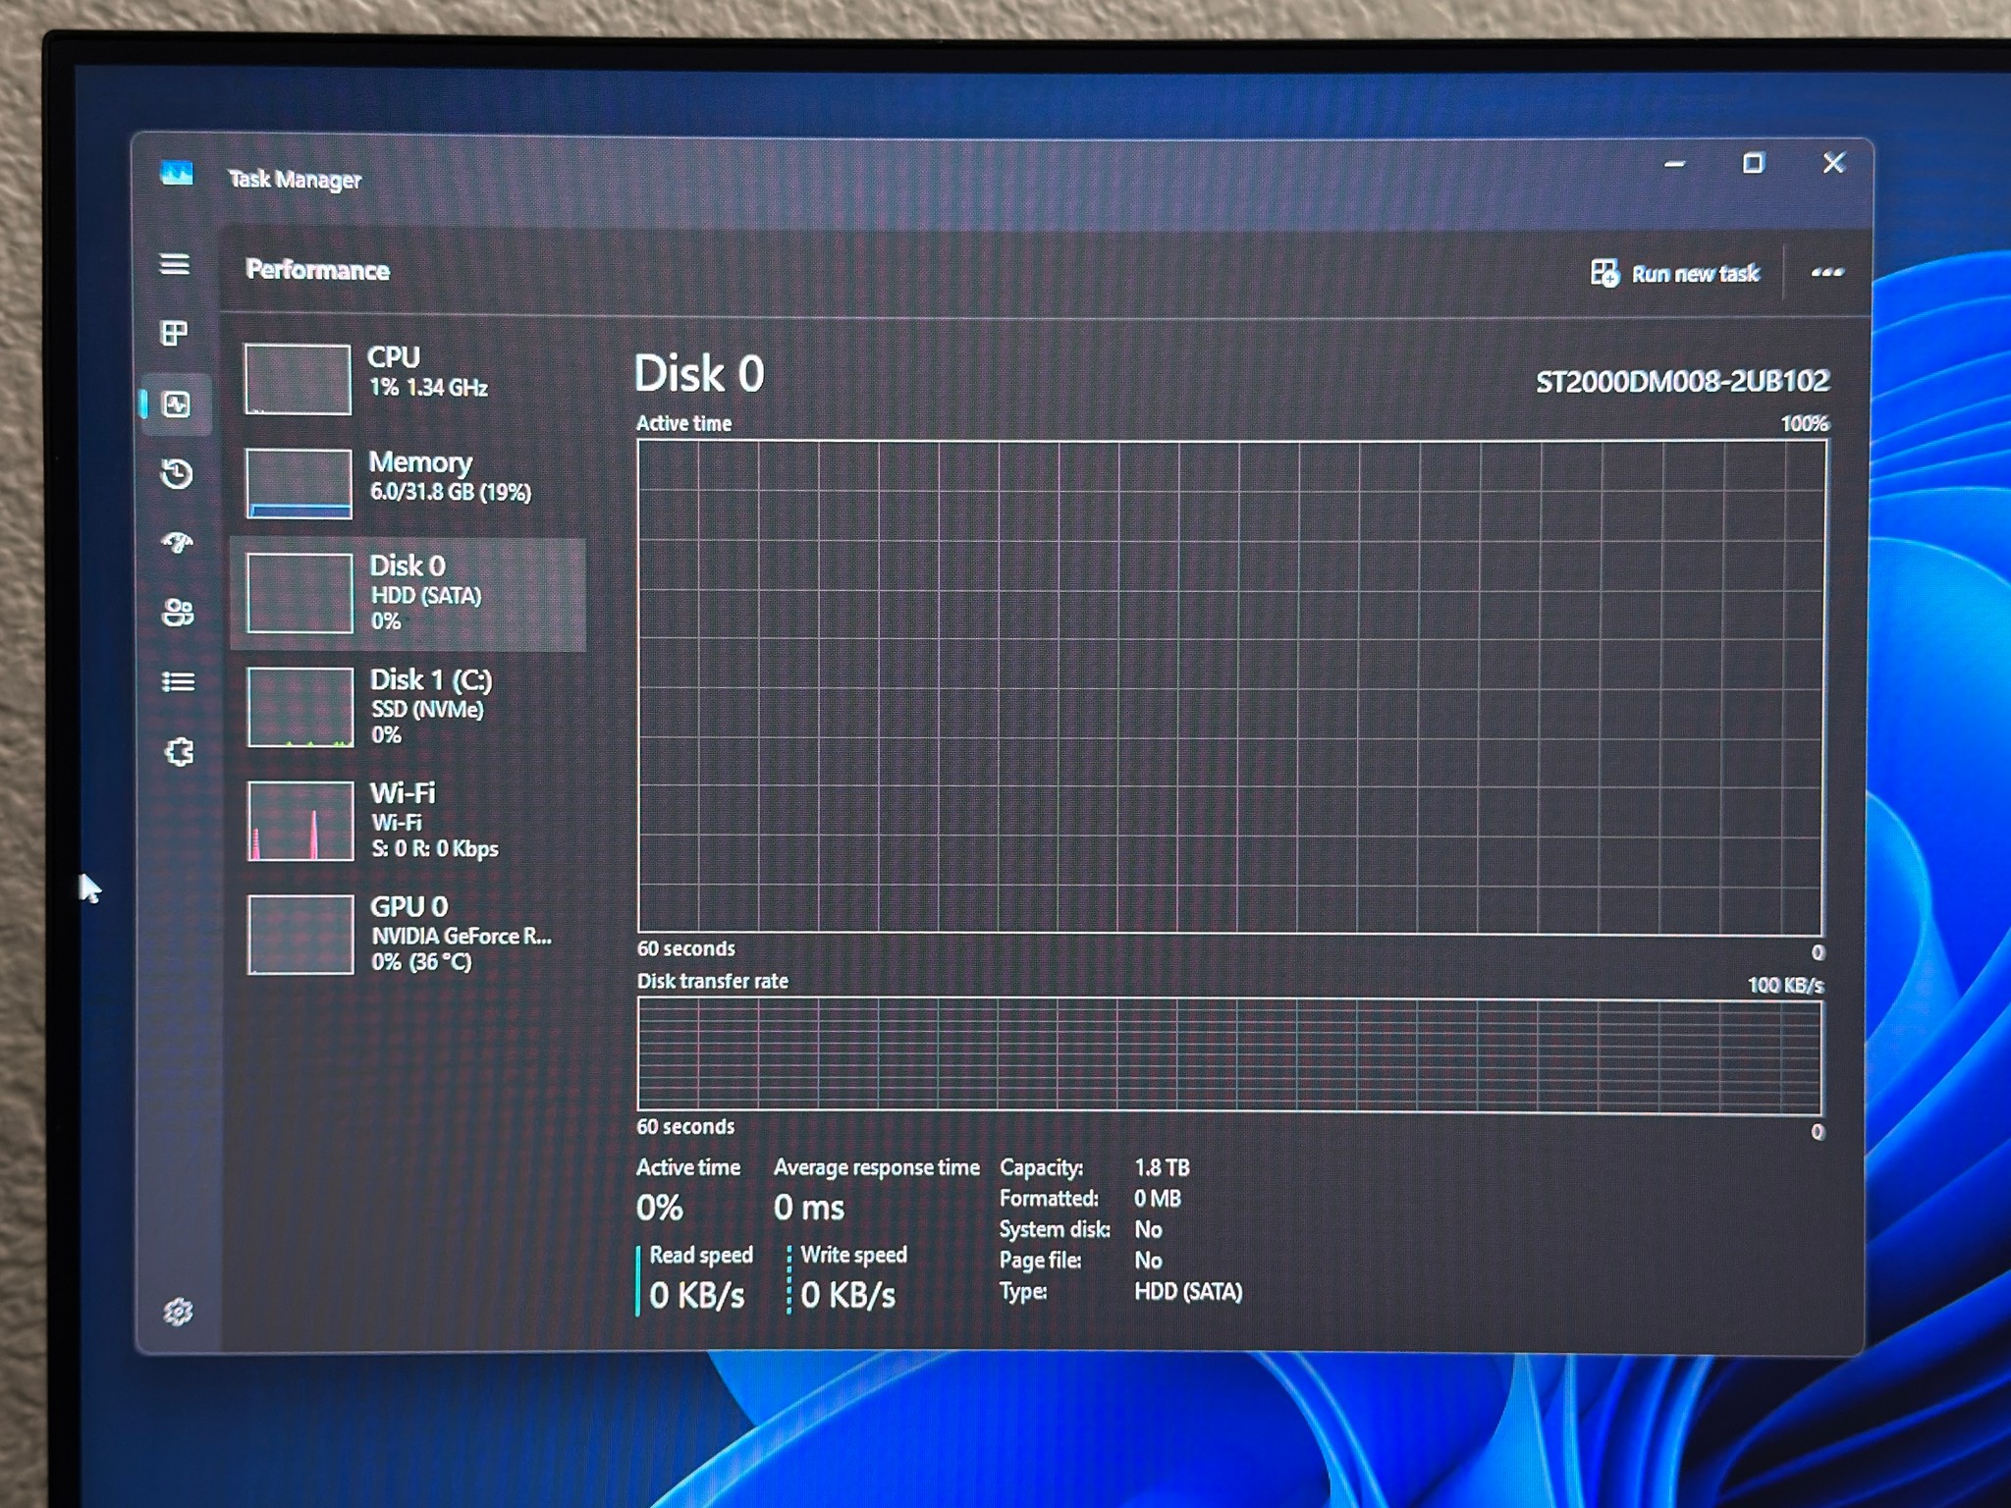Click the Type HDD (SATA) value
Screen dimensions: 2011x1508
(1188, 1291)
